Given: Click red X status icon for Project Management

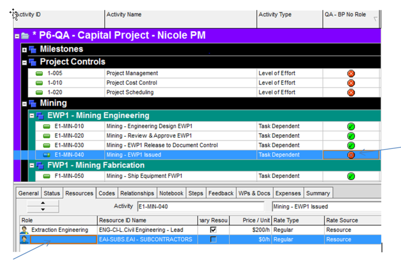Looking at the screenshot, I should (351, 74).
